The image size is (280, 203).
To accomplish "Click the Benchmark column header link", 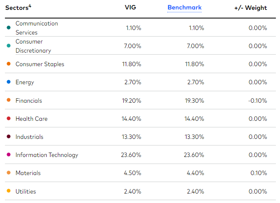I will pos(184,8).
